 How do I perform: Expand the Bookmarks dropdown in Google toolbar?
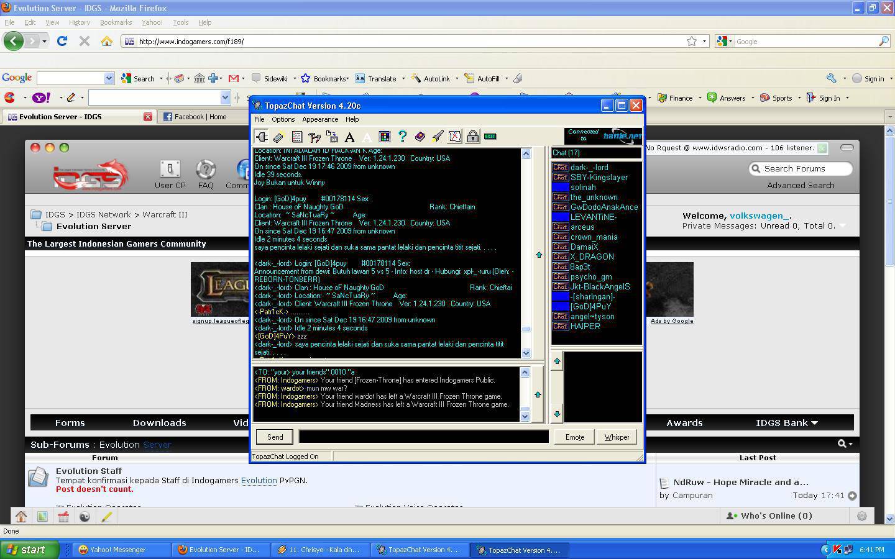tap(347, 79)
